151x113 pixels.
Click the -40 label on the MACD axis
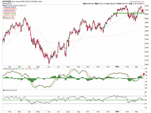146,85
